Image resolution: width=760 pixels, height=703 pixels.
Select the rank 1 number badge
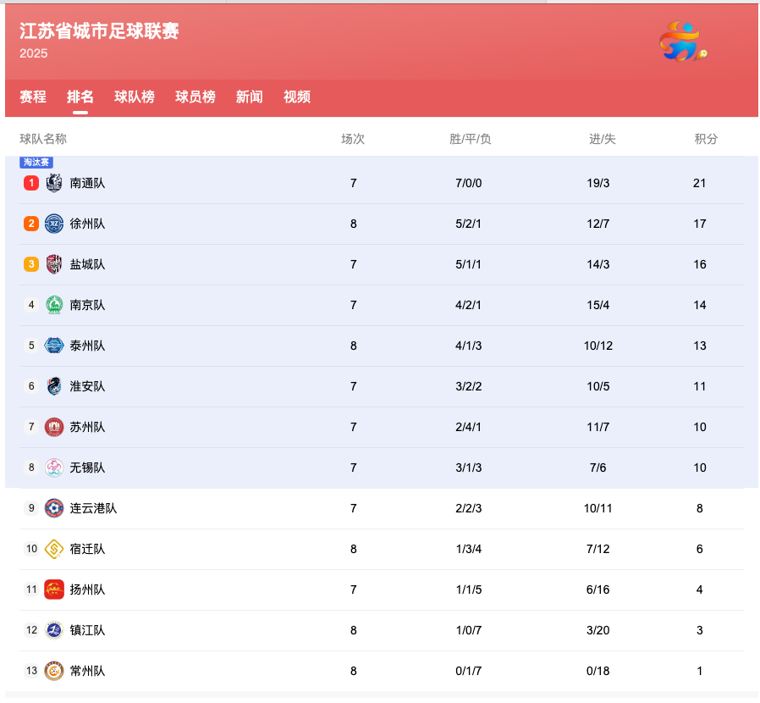tap(31, 183)
